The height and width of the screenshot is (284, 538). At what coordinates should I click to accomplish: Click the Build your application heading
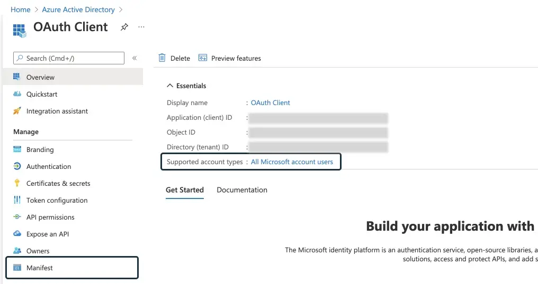pos(450,226)
